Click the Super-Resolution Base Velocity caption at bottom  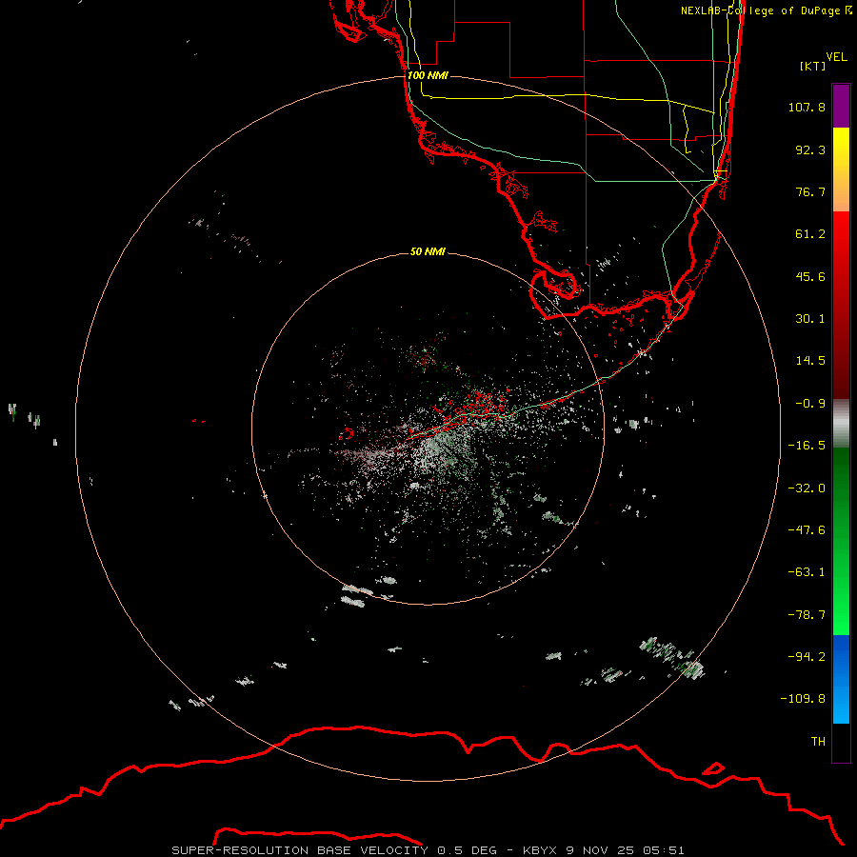[x=428, y=850]
